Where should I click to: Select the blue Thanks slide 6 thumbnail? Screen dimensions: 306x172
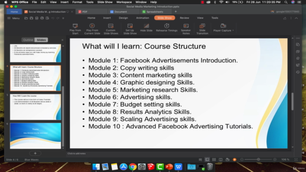pyautogui.click(x=35, y=136)
